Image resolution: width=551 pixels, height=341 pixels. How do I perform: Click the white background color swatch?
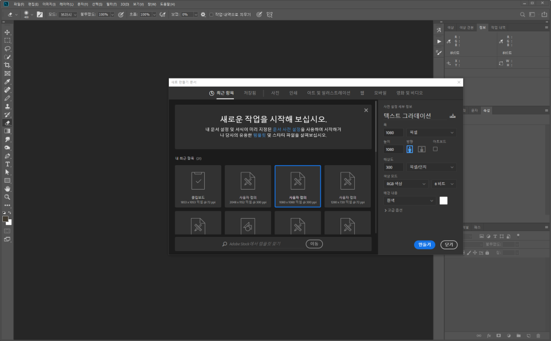coord(443,200)
